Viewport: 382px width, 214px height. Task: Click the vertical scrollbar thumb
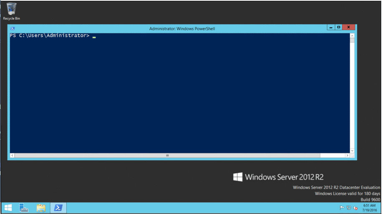[352, 40]
